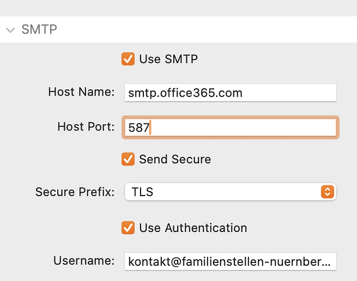Click the Host Name label

(82, 92)
